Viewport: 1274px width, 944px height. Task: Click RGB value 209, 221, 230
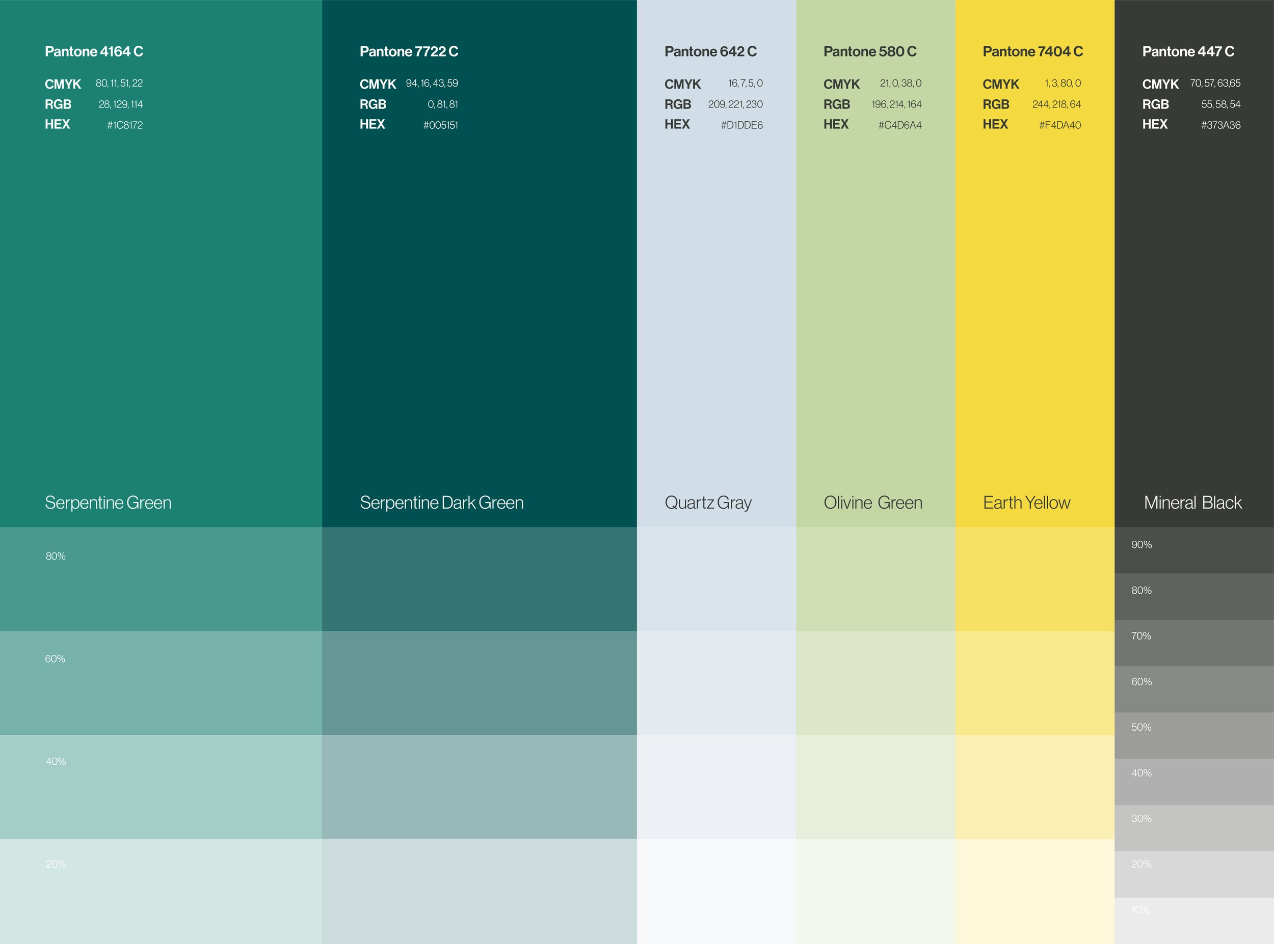(735, 104)
